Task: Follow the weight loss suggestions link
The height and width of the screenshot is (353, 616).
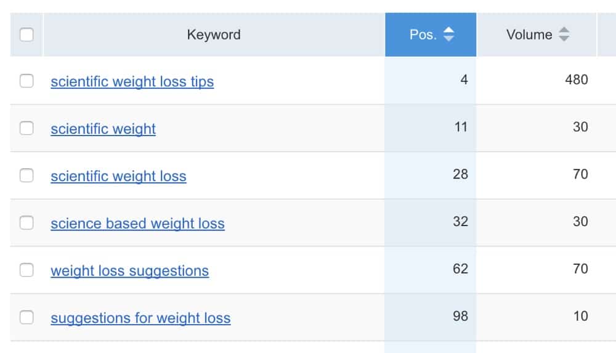Action: coord(129,270)
